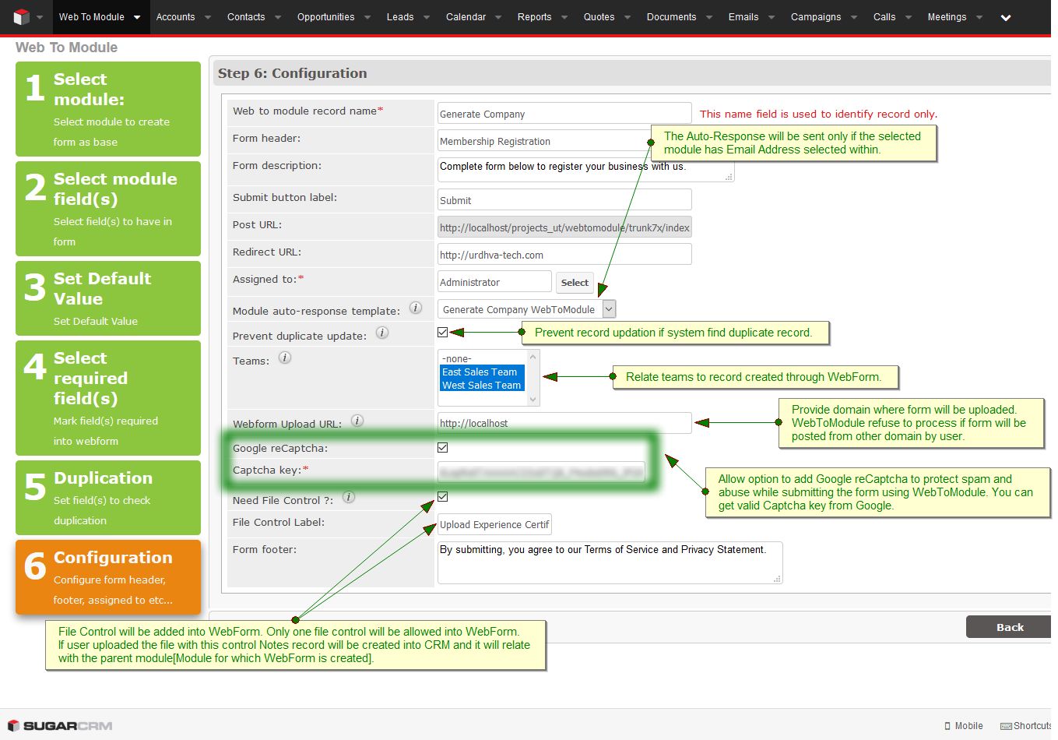Image resolution: width=1058 pixels, height=740 pixels.
Task: Click the Submit button label field
Action: [564, 199]
